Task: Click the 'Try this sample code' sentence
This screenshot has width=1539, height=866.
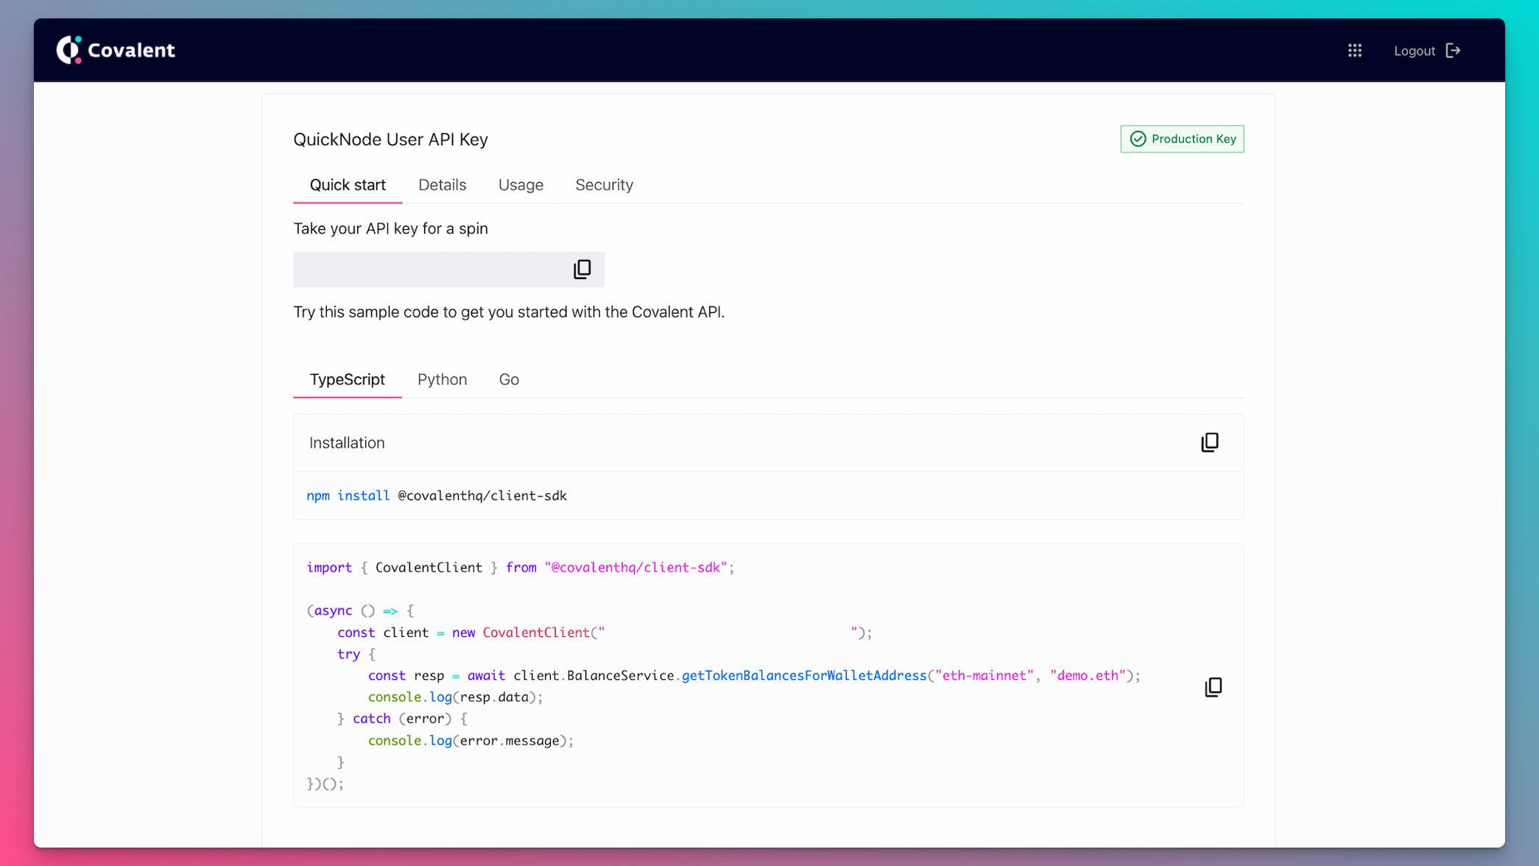Action: pyautogui.click(x=509, y=312)
